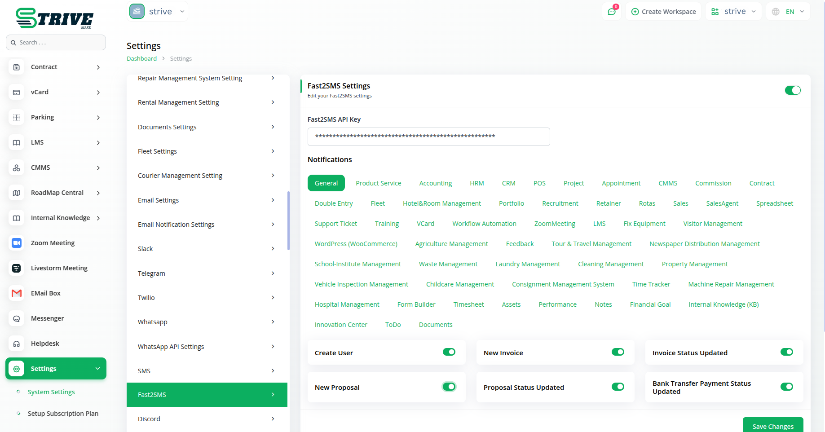Image resolution: width=825 pixels, height=432 pixels.
Task: Click the Helpdesk headset icon
Action: pos(17,344)
